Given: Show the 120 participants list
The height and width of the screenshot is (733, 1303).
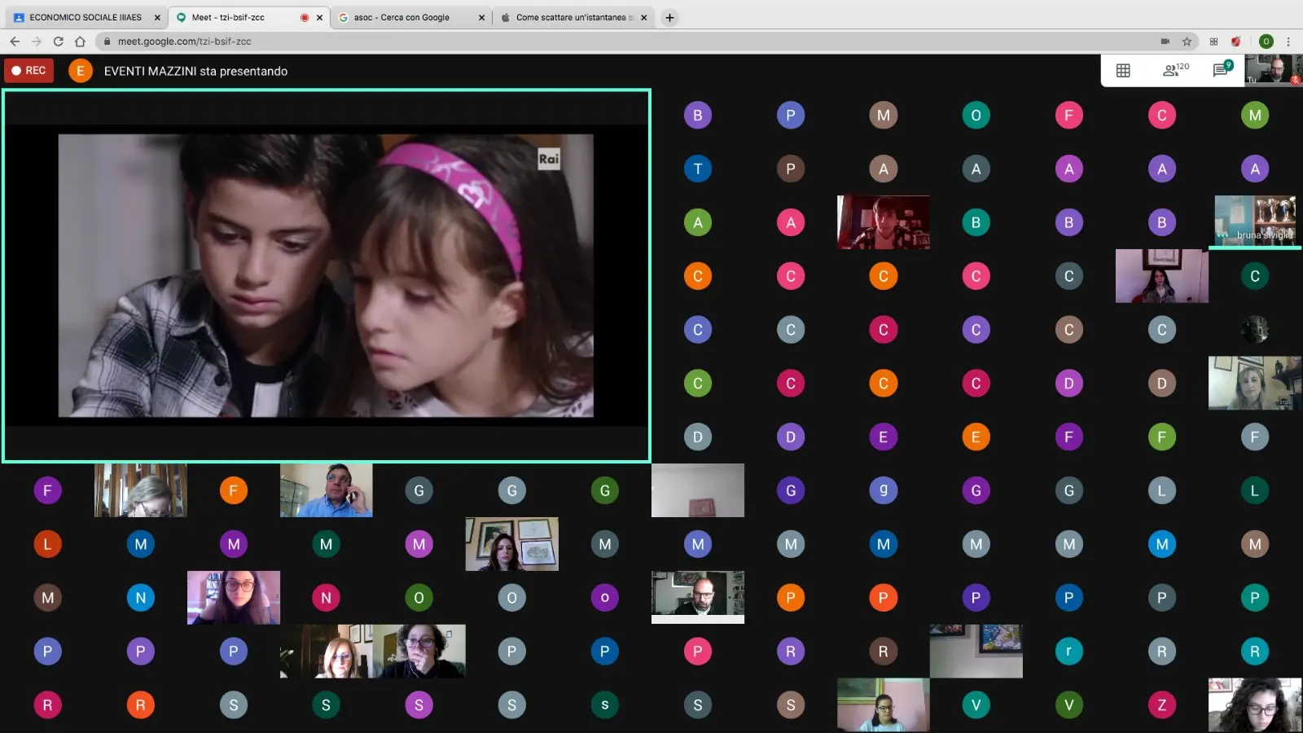Looking at the screenshot, I should pyautogui.click(x=1174, y=70).
